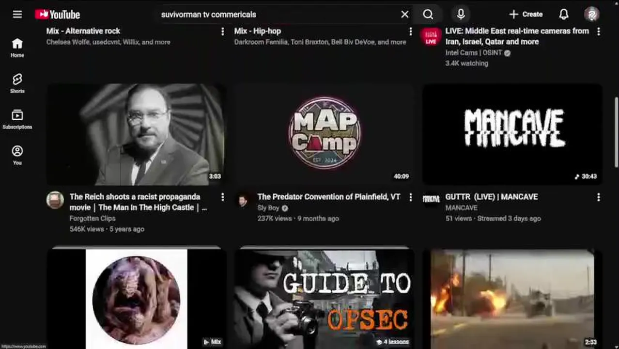This screenshot has width=619, height=349.
Task: Play the MAP Camp thumbnail
Action: (x=324, y=134)
